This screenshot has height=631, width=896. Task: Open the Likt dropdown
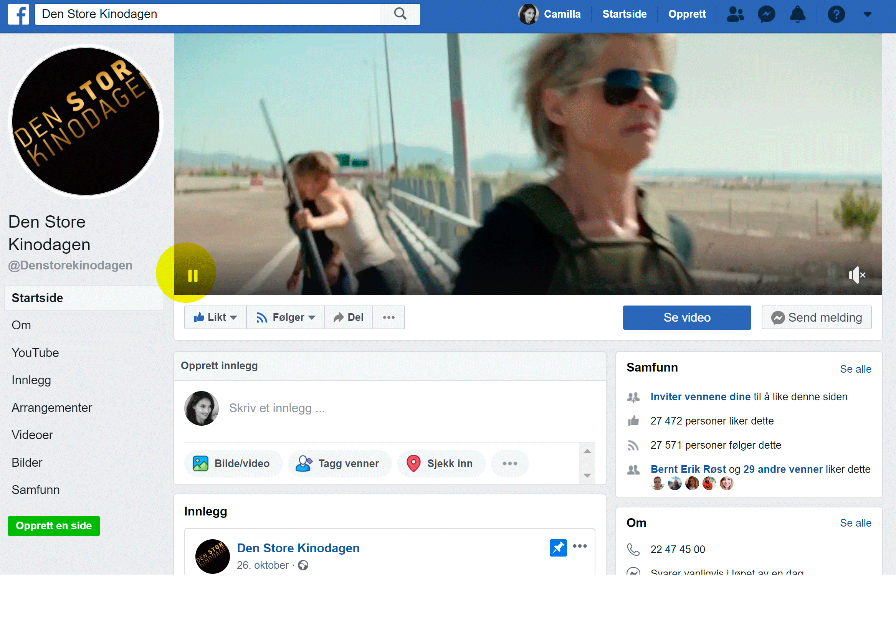[x=215, y=317]
